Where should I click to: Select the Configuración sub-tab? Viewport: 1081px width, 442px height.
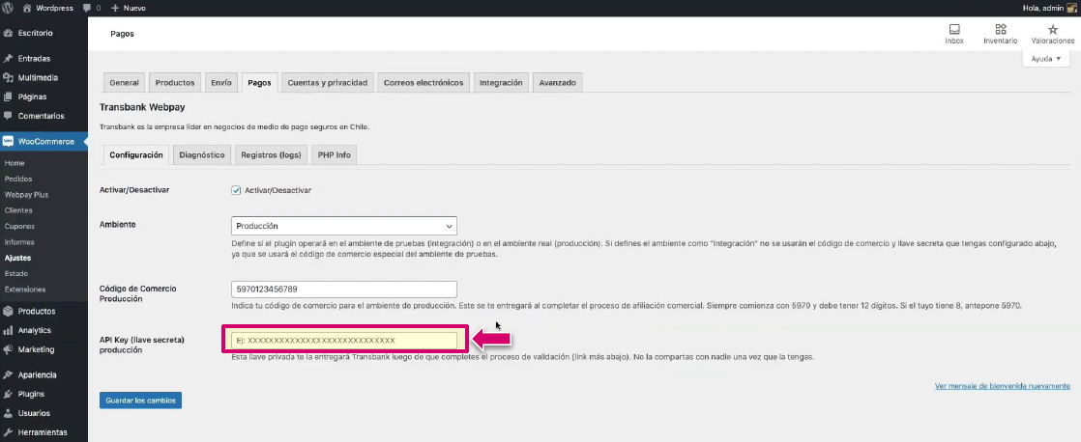[x=135, y=155]
